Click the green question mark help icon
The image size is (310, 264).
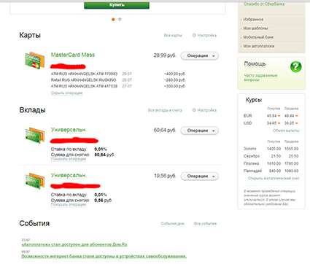click(x=296, y=66)
